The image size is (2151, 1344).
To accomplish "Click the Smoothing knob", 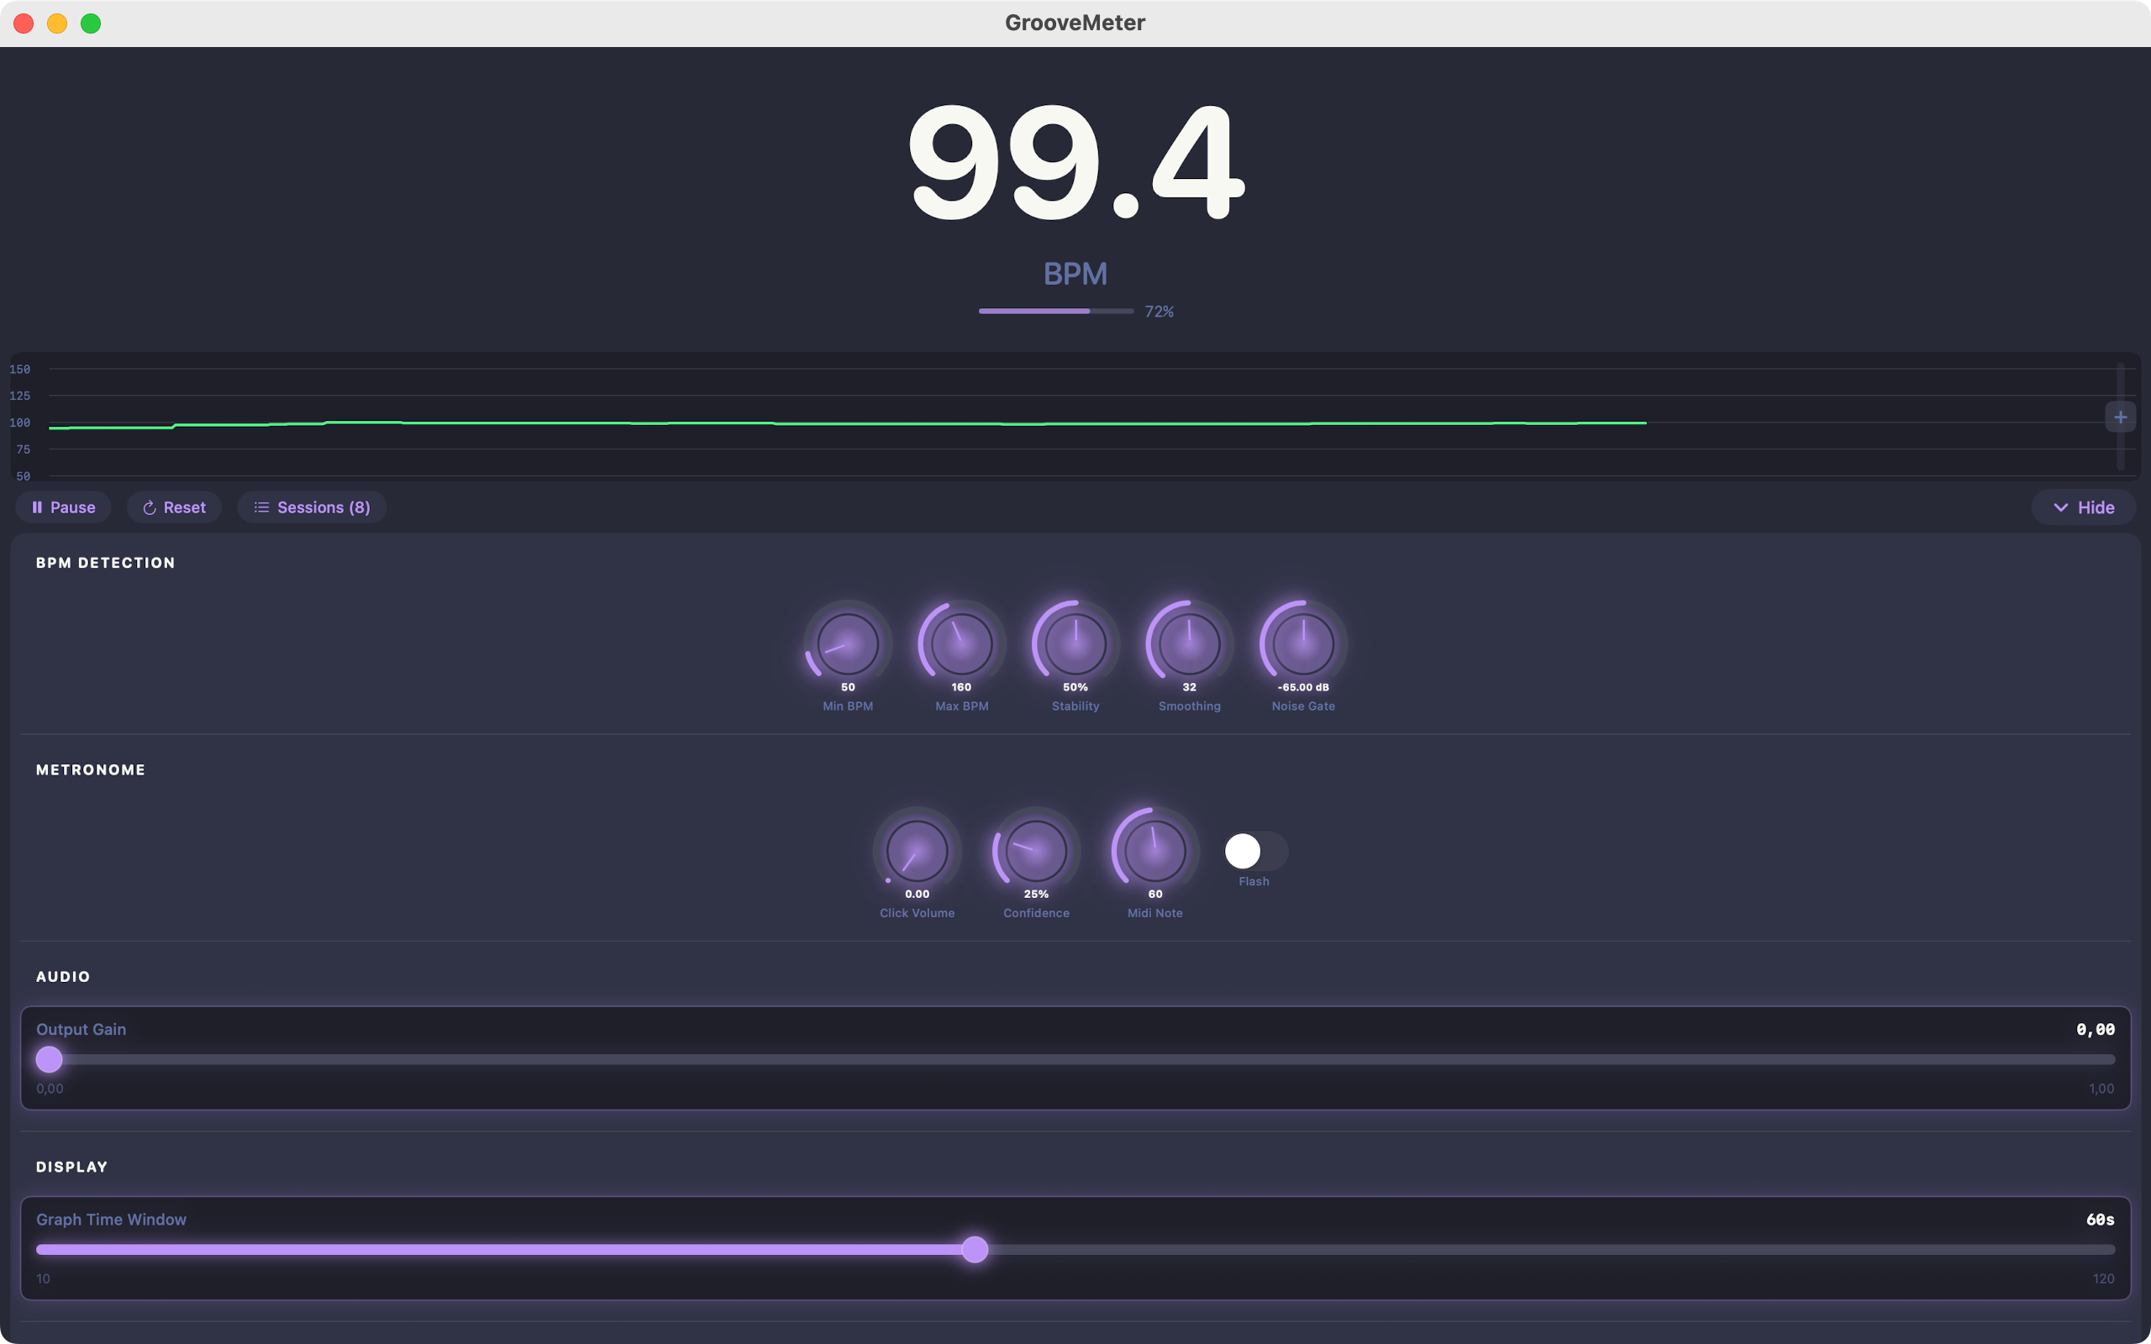I will click(1189, 643).
